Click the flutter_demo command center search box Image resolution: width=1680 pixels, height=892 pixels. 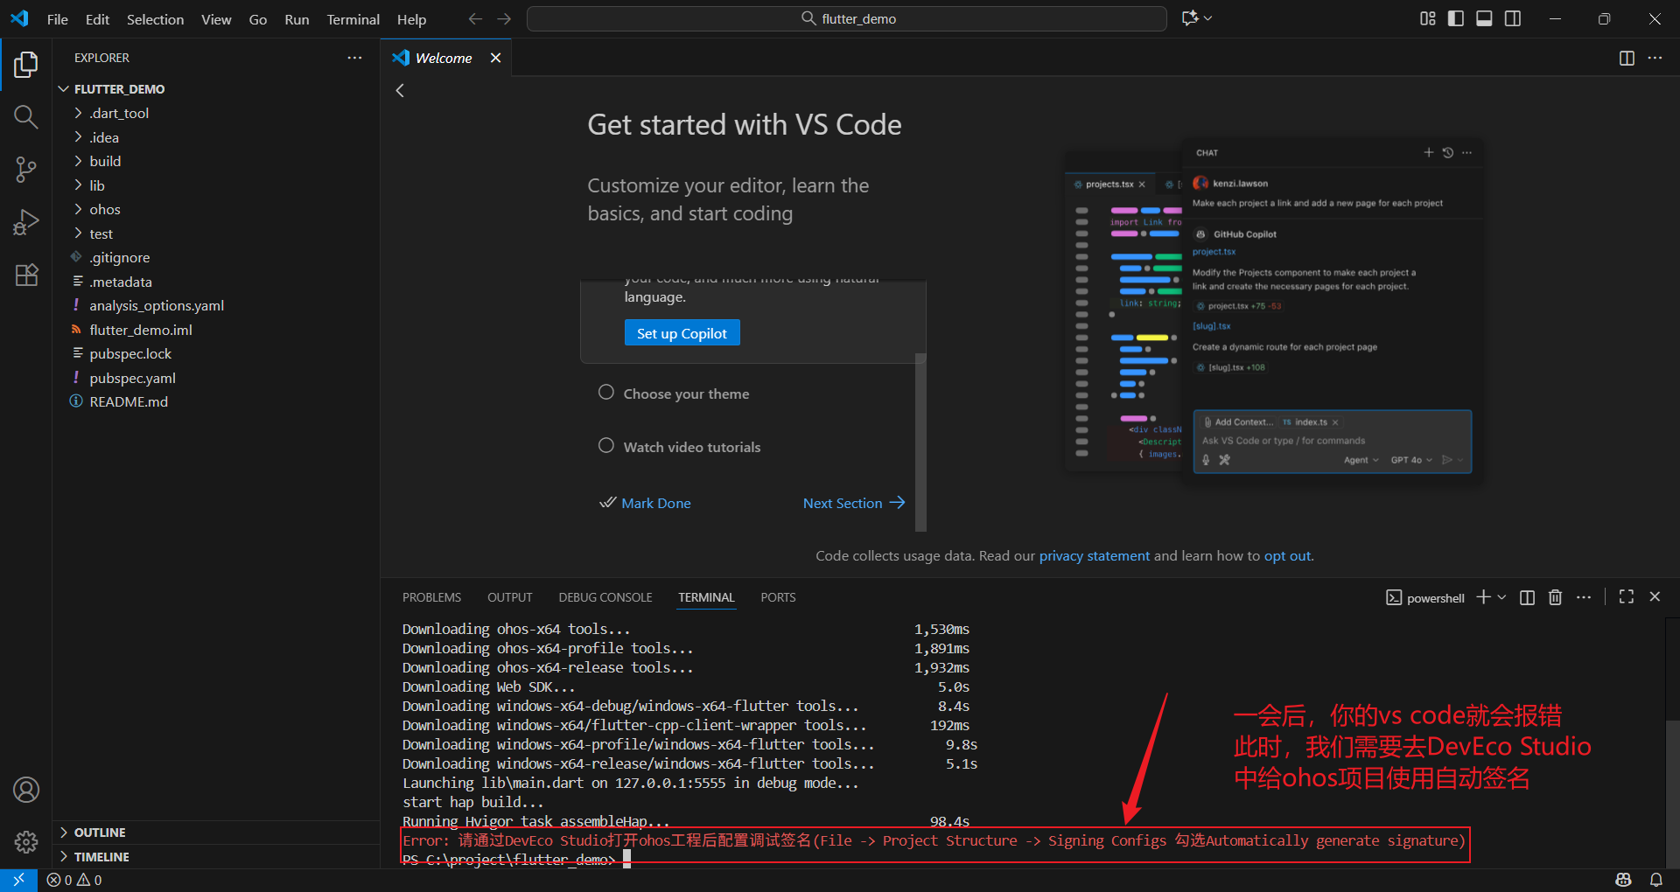[x=847, y=18]
